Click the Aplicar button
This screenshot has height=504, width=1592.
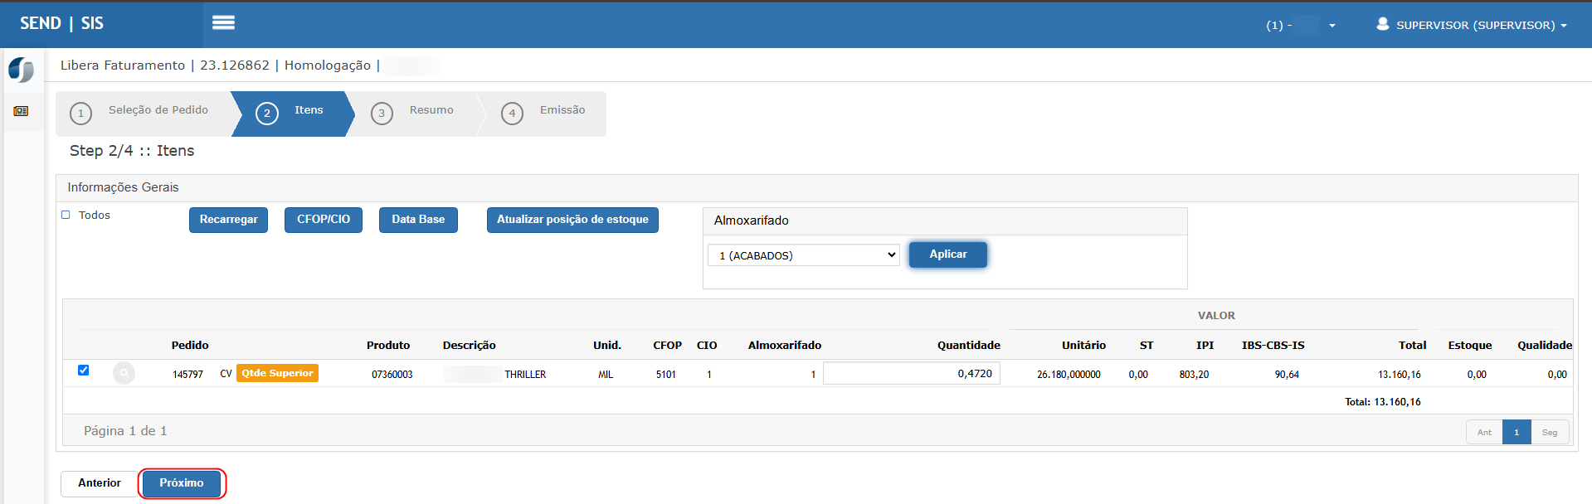[x=947, y=254]
